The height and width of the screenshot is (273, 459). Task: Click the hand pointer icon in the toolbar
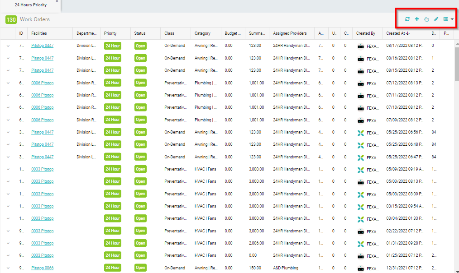[426, 19]
